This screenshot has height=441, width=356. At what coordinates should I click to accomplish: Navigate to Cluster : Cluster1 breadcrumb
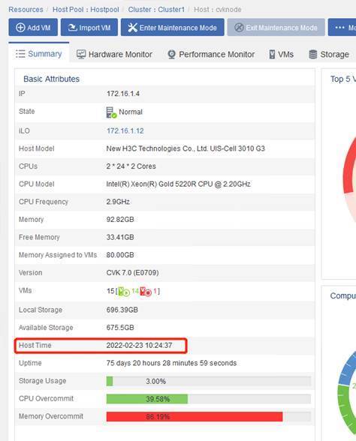click(156, 9)
